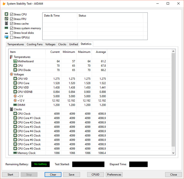184x179 pixels.
Task: Click the lightning icon of Voltages group
Action: pos(11,74)
